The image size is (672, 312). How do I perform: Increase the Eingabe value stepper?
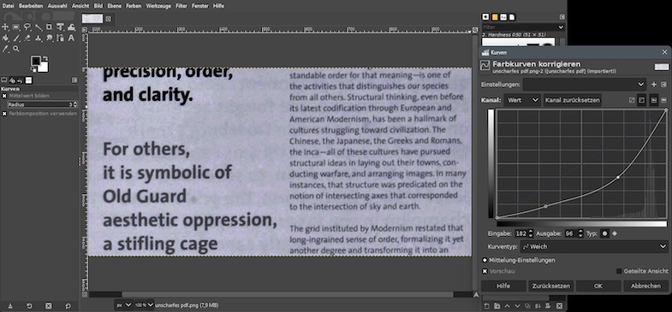[531, 232]
